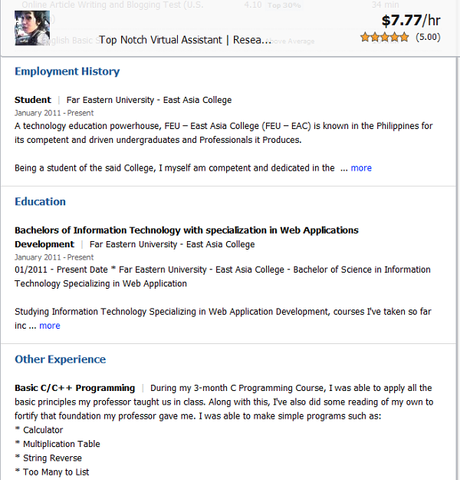Click the January 2011 - Present employment date
Viewport: 460px width, 480px height.
pyautogui.click(x=54, y=113)
